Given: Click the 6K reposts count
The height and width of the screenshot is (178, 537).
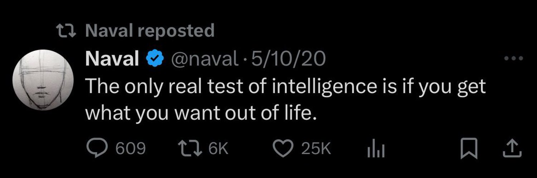Looking at the screenshot, I should (x=218, y=149).
